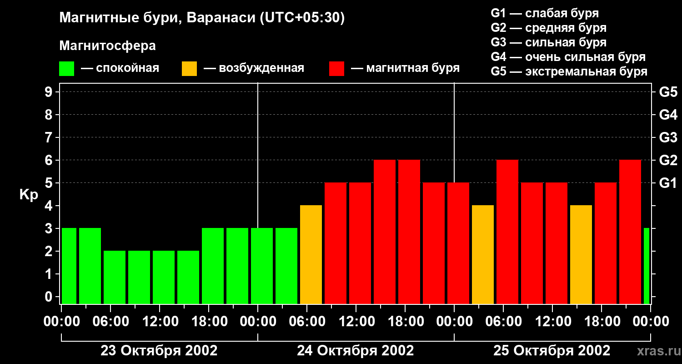Click the '— магнитная буря' legend label

click(x=406, y=68)
